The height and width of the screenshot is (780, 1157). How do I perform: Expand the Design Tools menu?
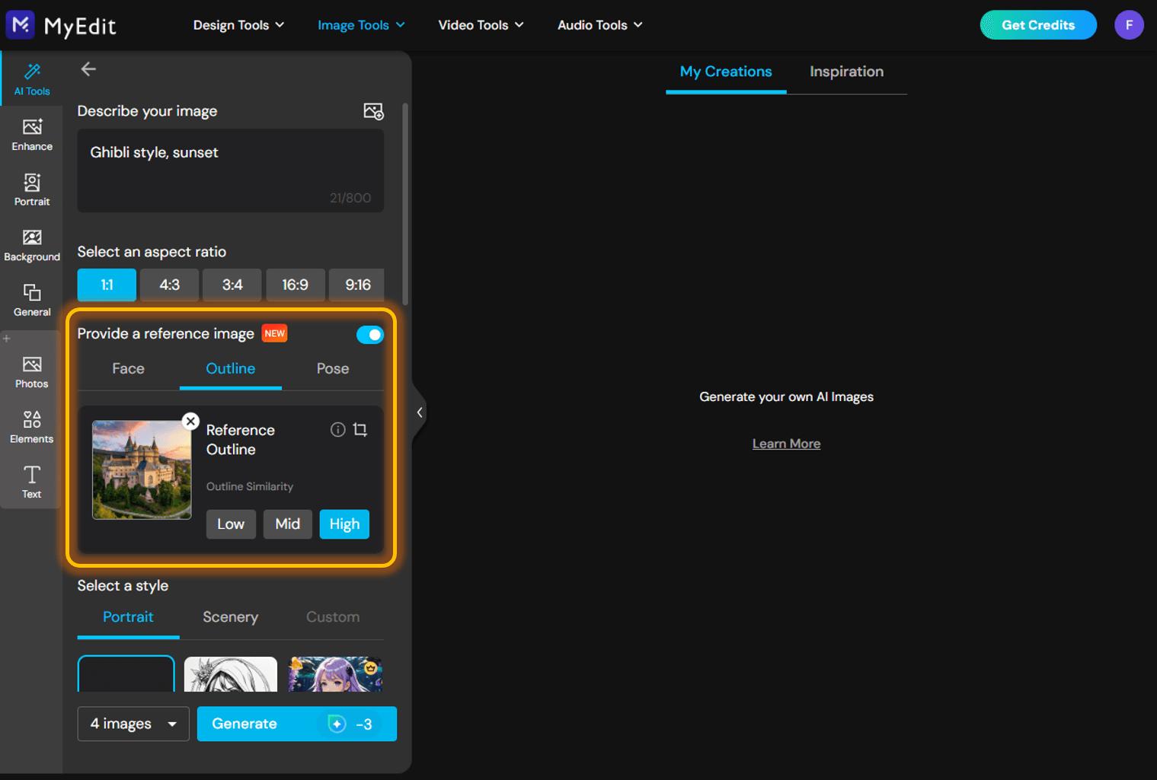[x=238, y=25]
